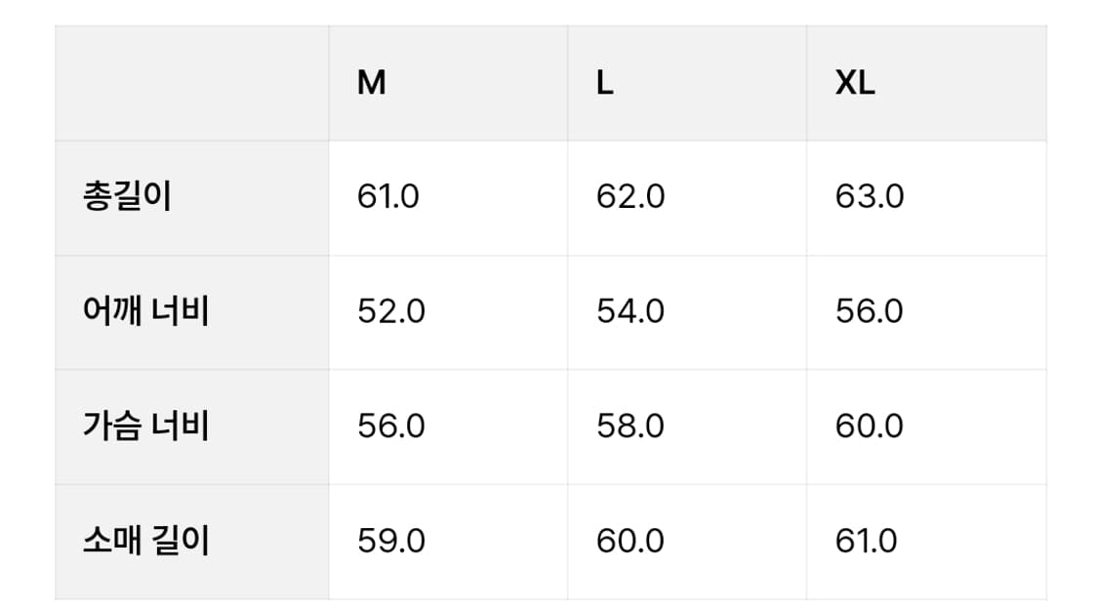Click the 63.0 total length cell for XL
Screen dimensions: 1098x609
tap(926, 198)
